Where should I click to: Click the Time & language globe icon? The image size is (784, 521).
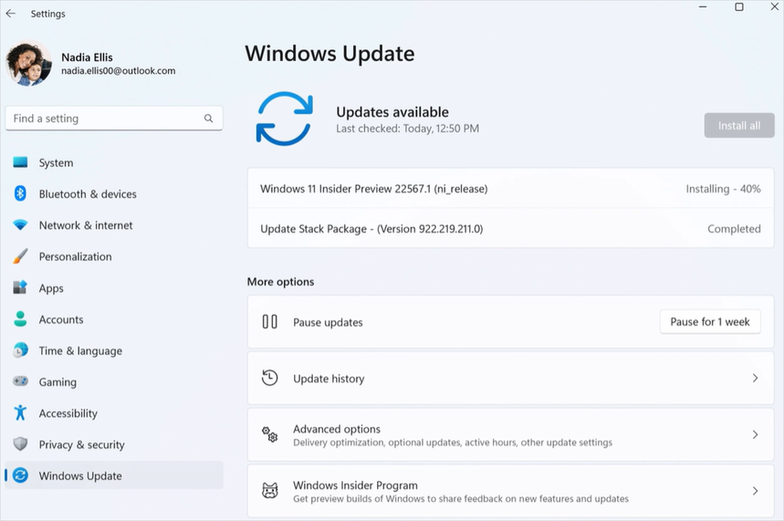tap(20, 350)
